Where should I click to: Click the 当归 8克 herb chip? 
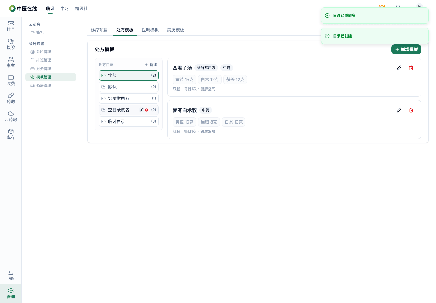tap(209, 122)
